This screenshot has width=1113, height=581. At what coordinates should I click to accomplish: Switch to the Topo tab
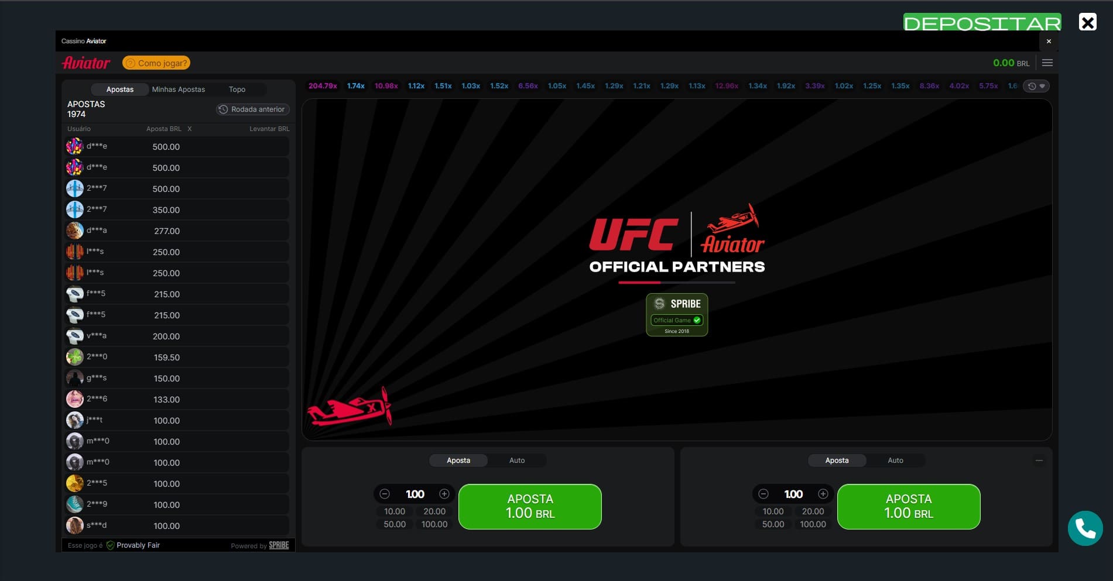click(x=237, y=90)
